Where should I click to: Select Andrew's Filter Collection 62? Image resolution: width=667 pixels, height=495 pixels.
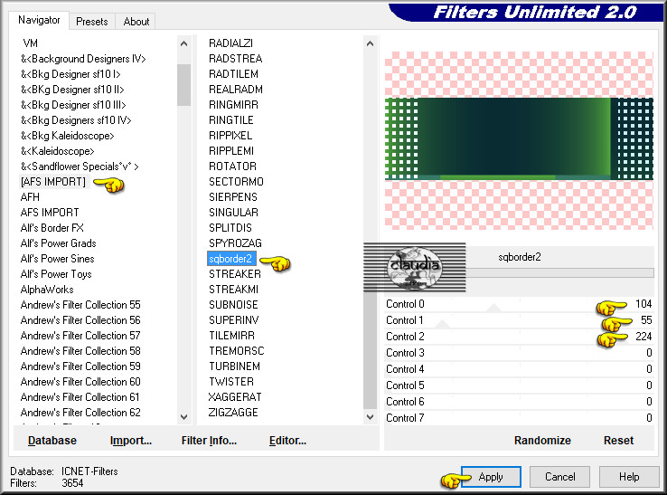tap(80, 413)
